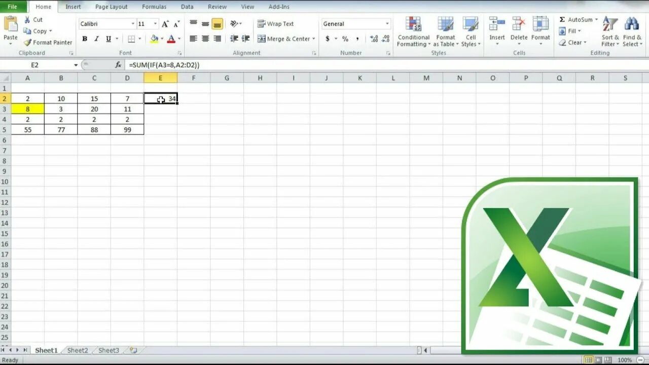Apply the yellow Fill Color bucket
Screen dimensions: 649x365
(154, 39)
